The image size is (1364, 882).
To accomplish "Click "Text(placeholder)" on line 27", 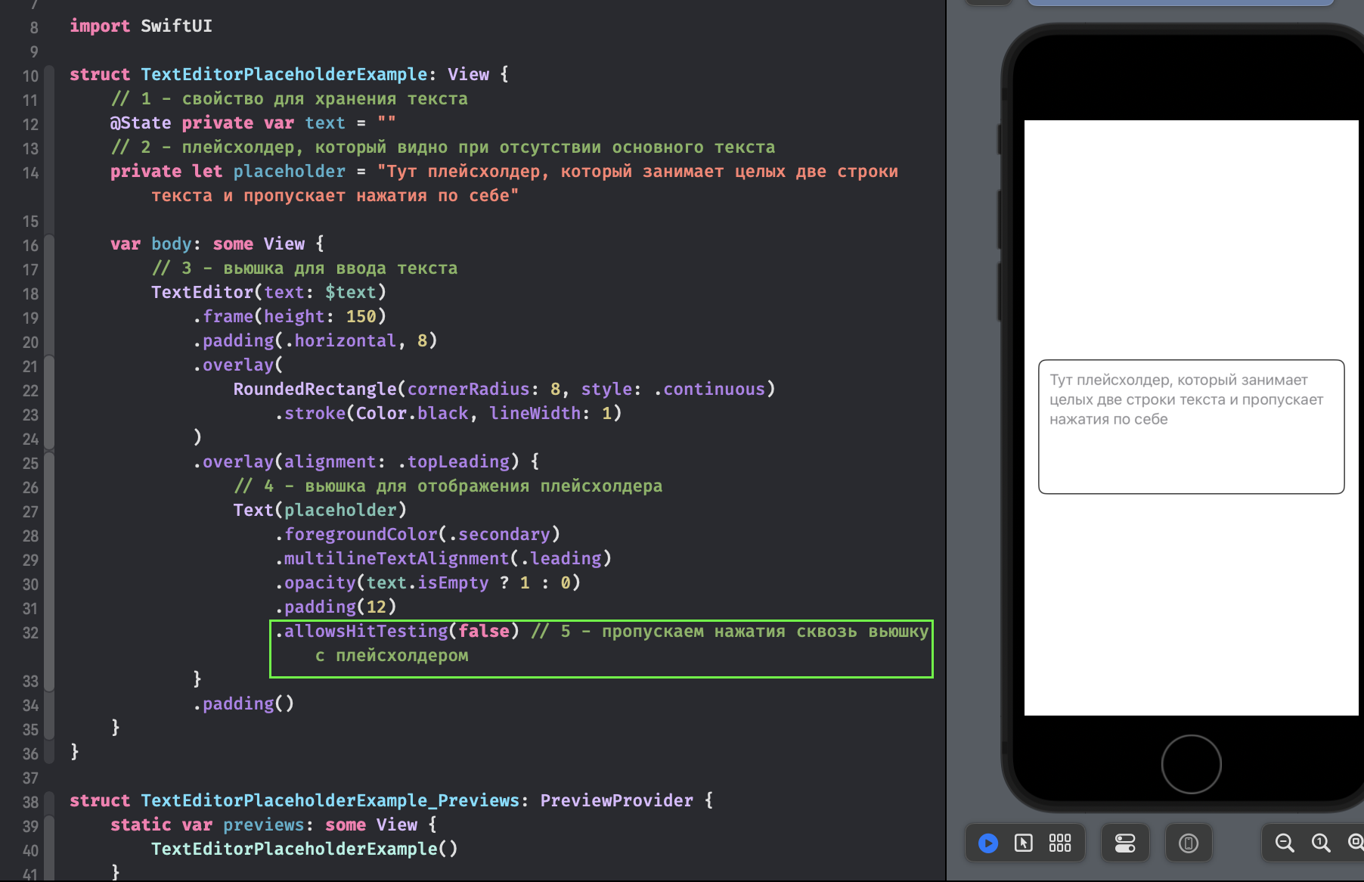I will coord(320,510).
